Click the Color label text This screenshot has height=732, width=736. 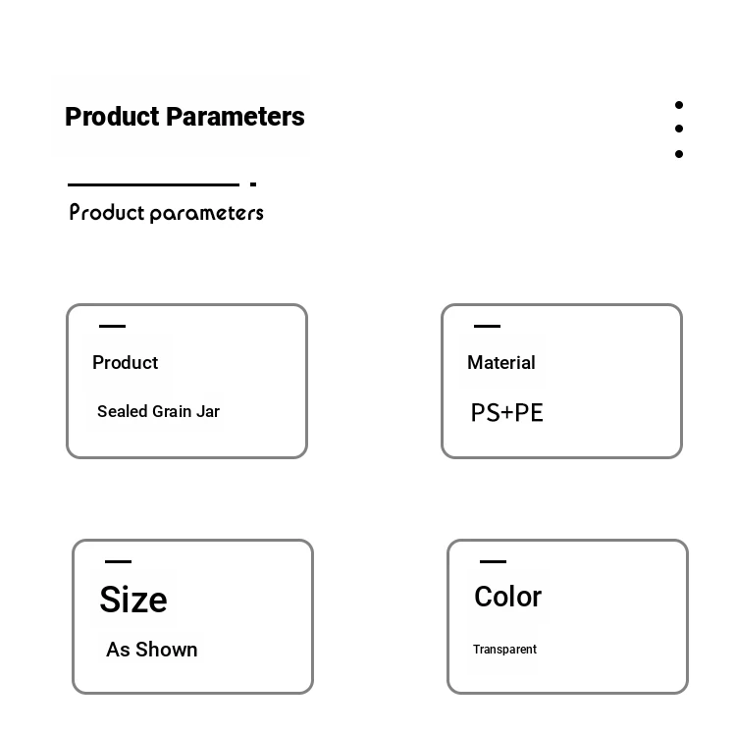508,597
